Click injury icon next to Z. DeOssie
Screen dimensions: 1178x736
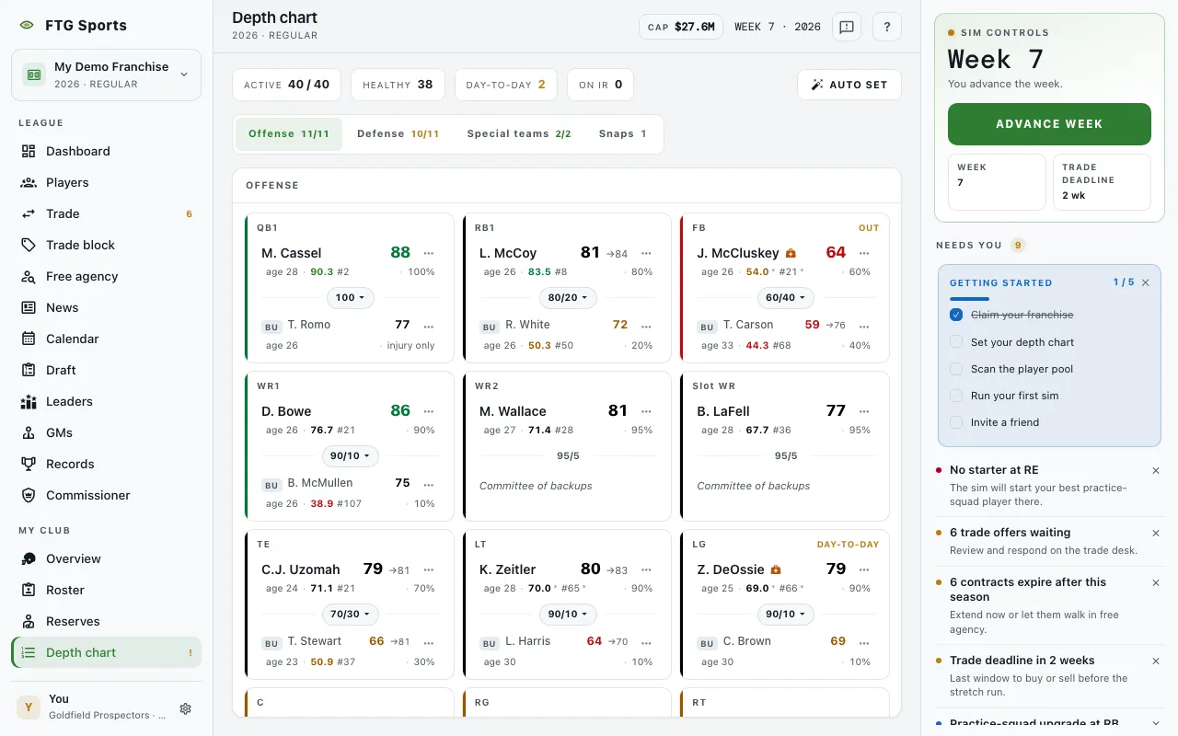pos(776,569)
